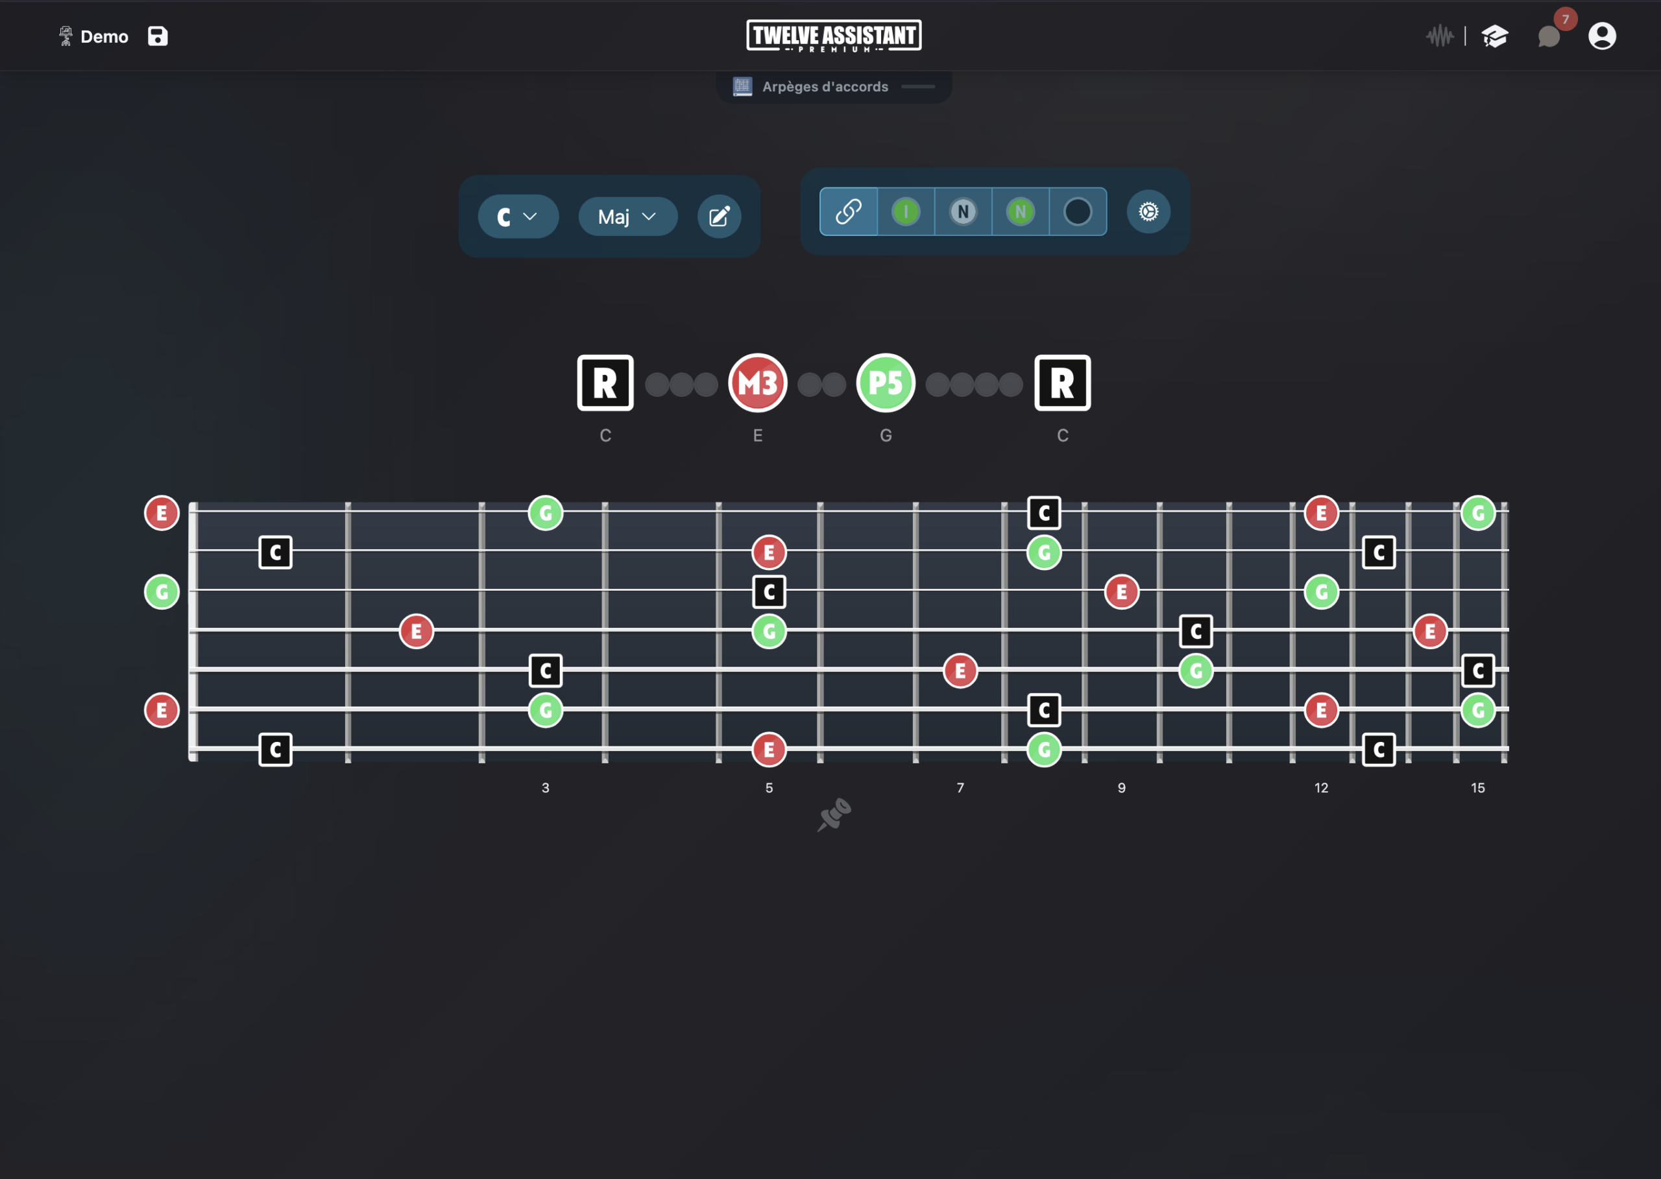Click the save disk icon
1661x1179 pixels.
click(x=158, y=36)
